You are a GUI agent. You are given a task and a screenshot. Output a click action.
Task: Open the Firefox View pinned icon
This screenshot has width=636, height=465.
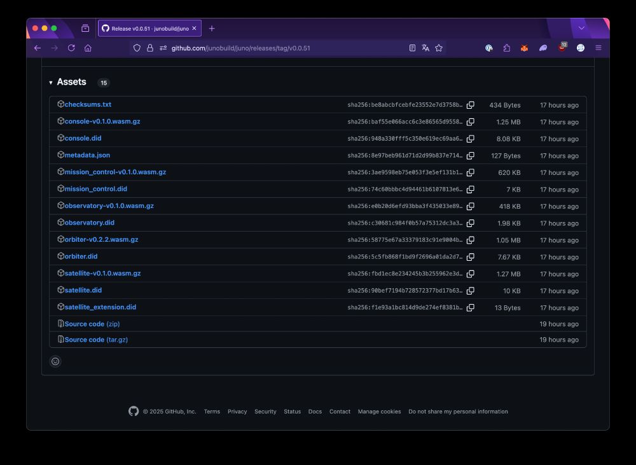coord(85,29)
